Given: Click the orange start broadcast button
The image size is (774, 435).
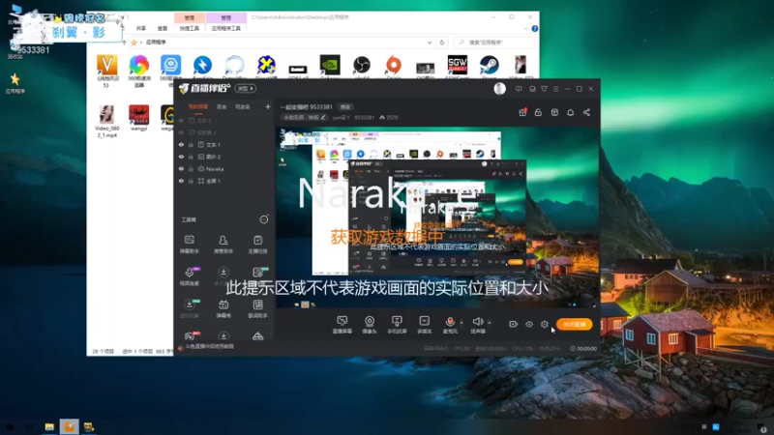Looking at the screenshot, I should coord(574,324).
